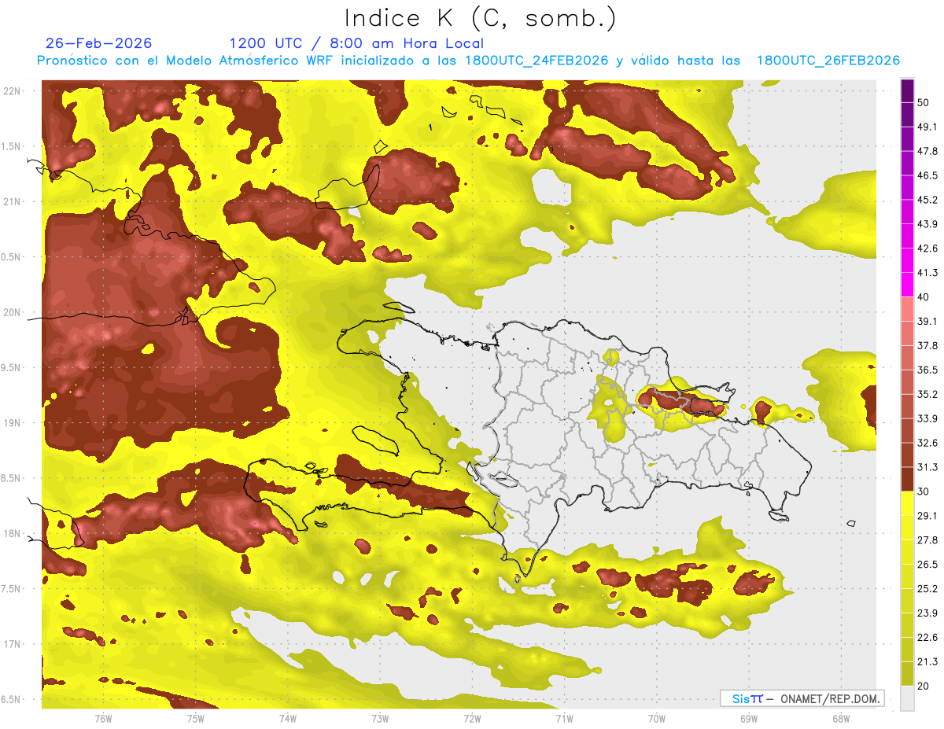
Task: Click the dark purple colorbar segment above 50
Action: tap(907, 92)
